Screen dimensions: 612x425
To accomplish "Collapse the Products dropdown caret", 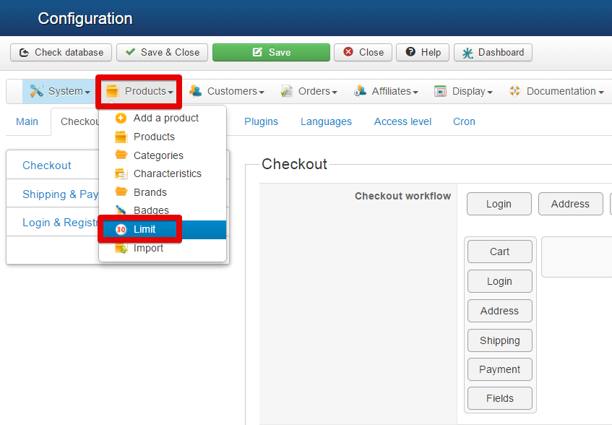I will pyautogui.click(x=171, y=93).
